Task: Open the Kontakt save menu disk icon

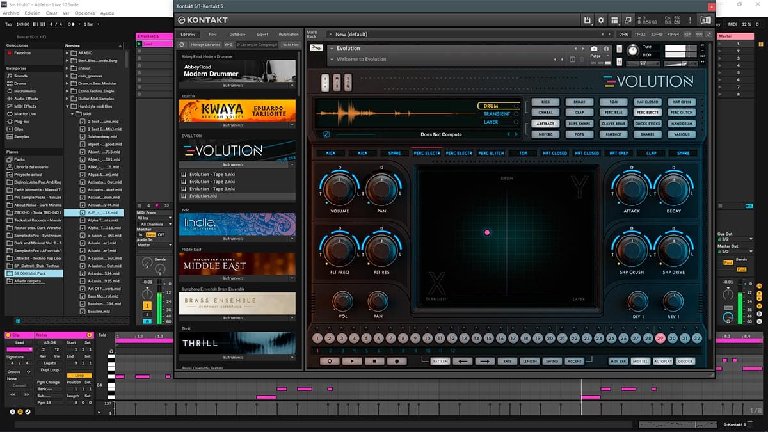Action: pos(588,20)
